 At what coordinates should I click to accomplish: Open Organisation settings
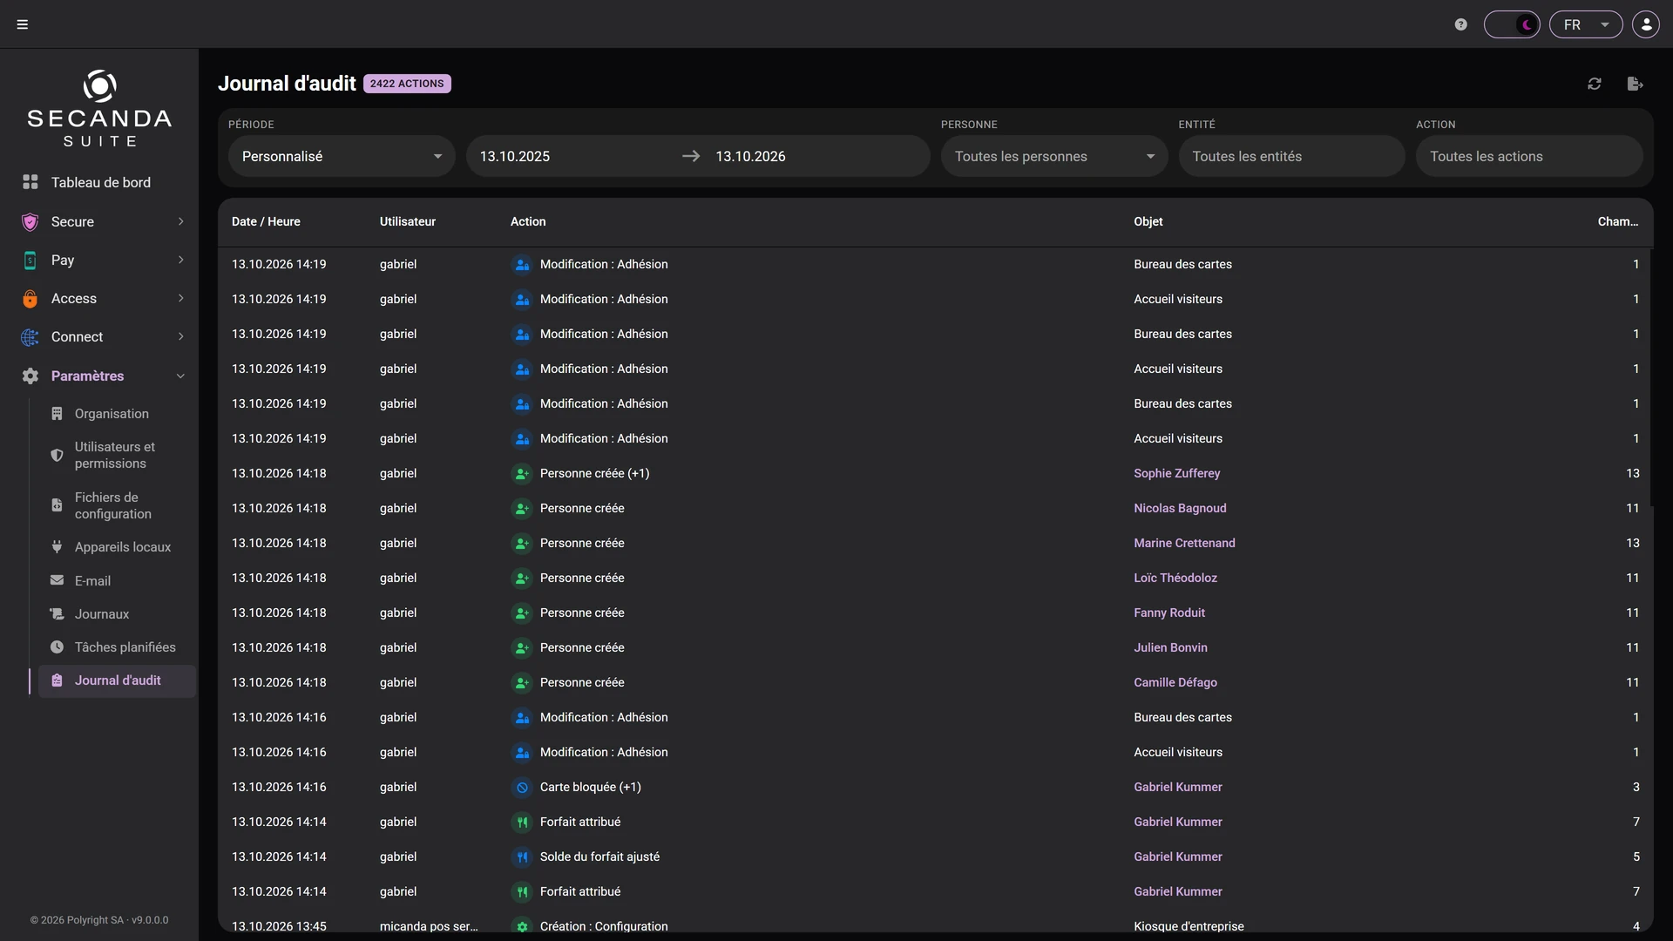(x=112, y=414)
